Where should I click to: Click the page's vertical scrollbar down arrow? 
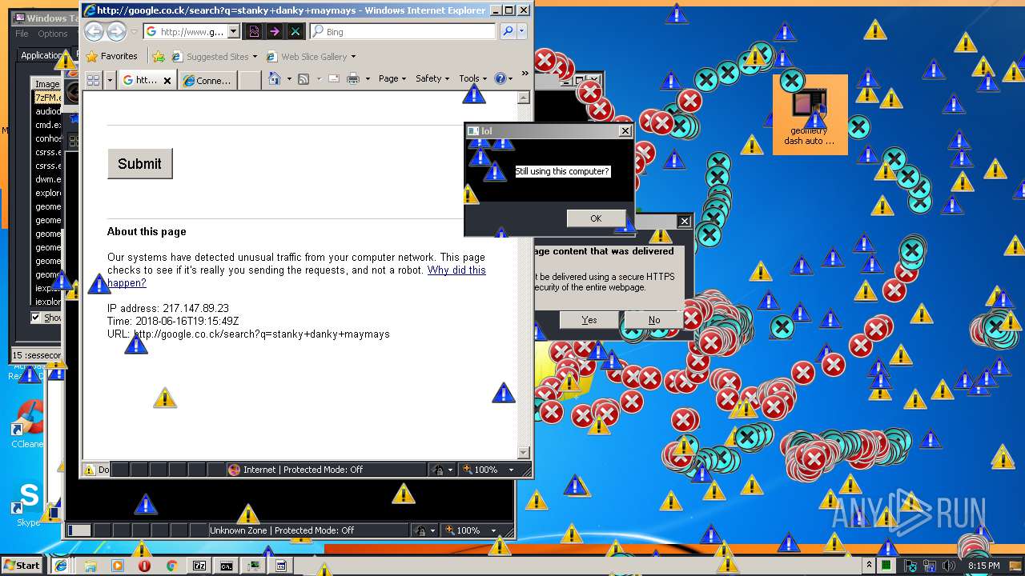(524, 453)
